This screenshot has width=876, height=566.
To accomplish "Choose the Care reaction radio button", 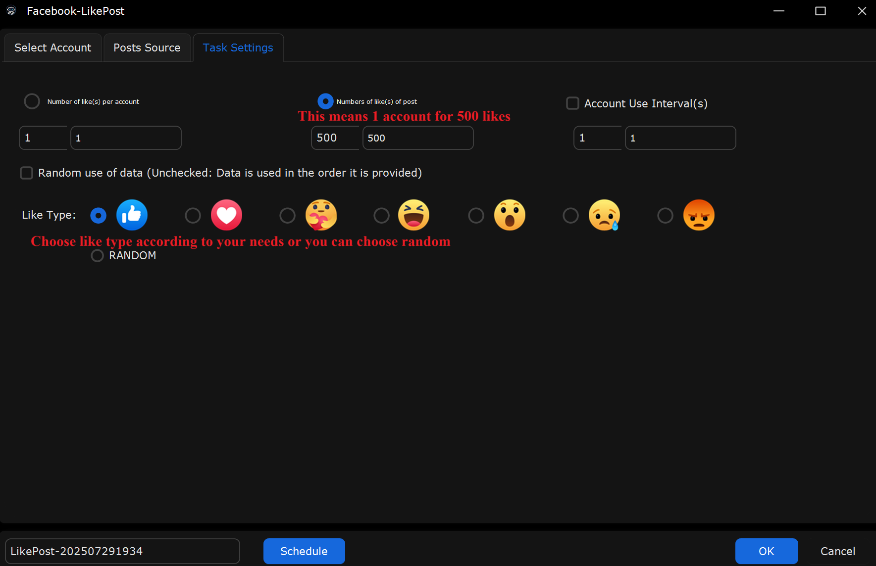I will (x=287, y=215).
